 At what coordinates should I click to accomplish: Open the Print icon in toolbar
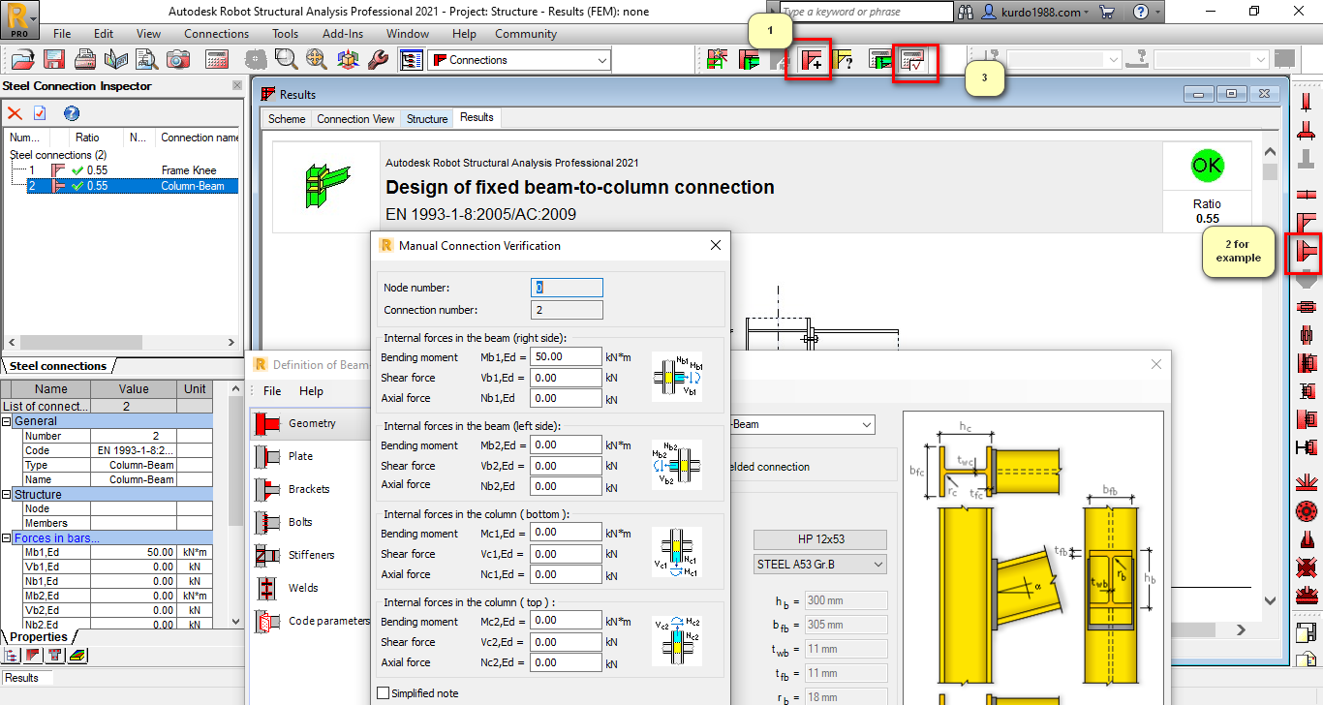click(x=85, y=59)
